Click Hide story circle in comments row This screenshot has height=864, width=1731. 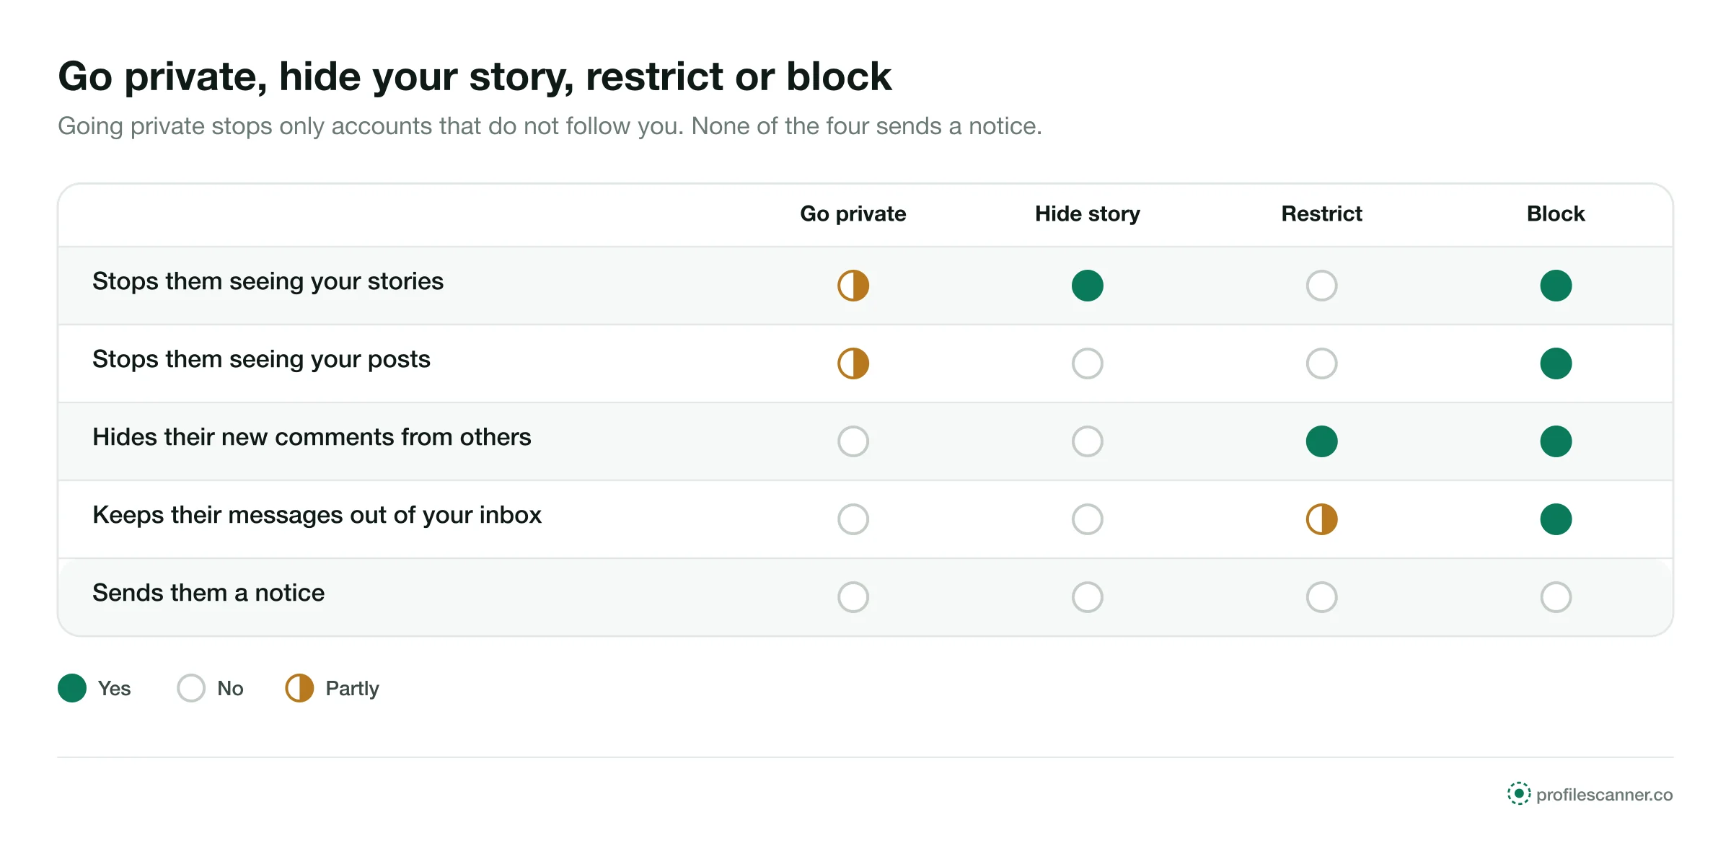tap(1088, 441)
